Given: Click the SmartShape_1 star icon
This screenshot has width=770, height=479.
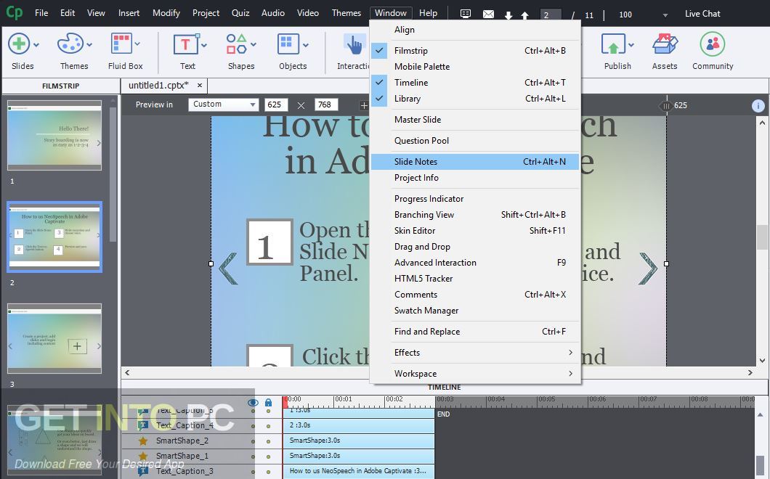Looking at the screenshot, I should [x=143, y=456].
